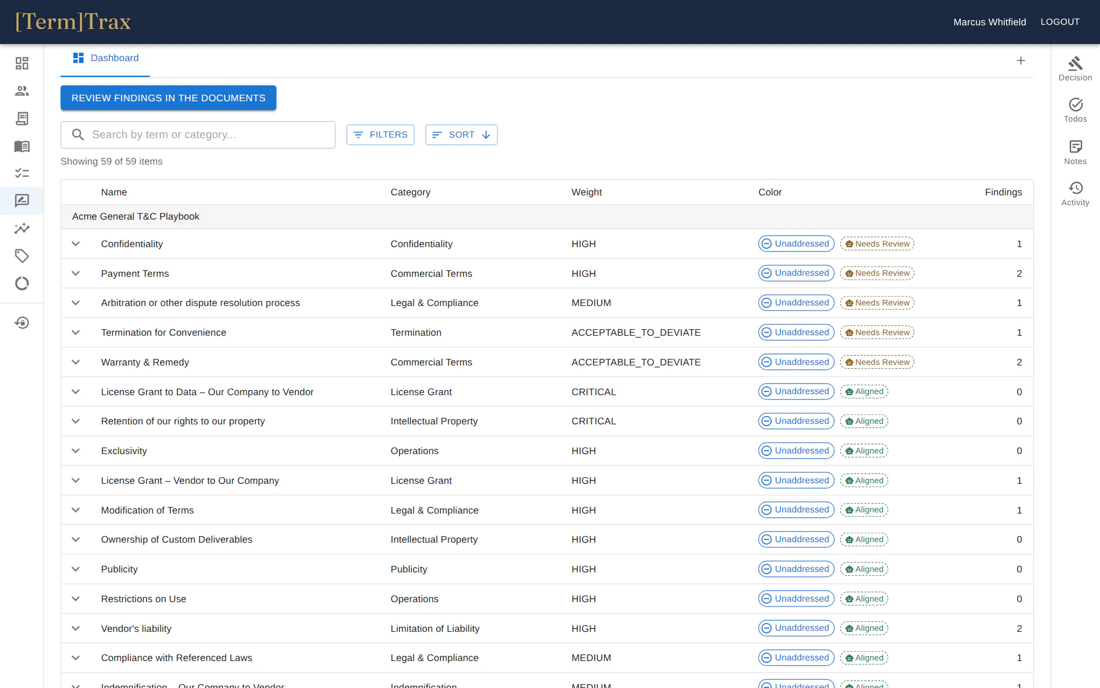Click the TermTrax logo

click(x=73, y=22)
